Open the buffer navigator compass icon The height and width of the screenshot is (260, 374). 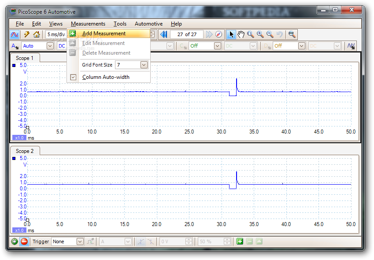(x=218, y=34)
